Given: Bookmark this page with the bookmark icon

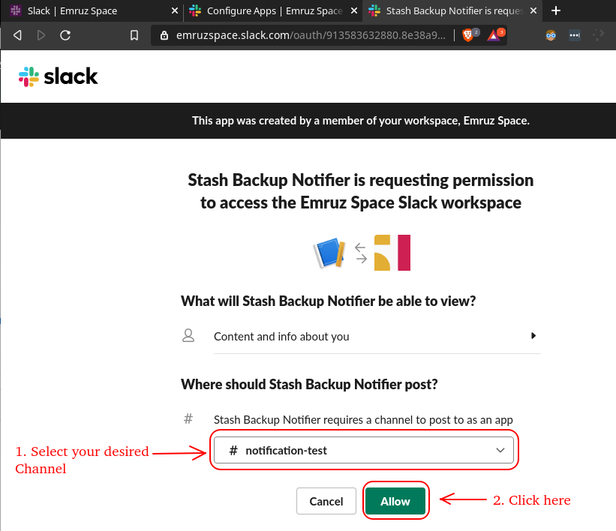Looking at the screenshot, I should (x=134, y=34).
